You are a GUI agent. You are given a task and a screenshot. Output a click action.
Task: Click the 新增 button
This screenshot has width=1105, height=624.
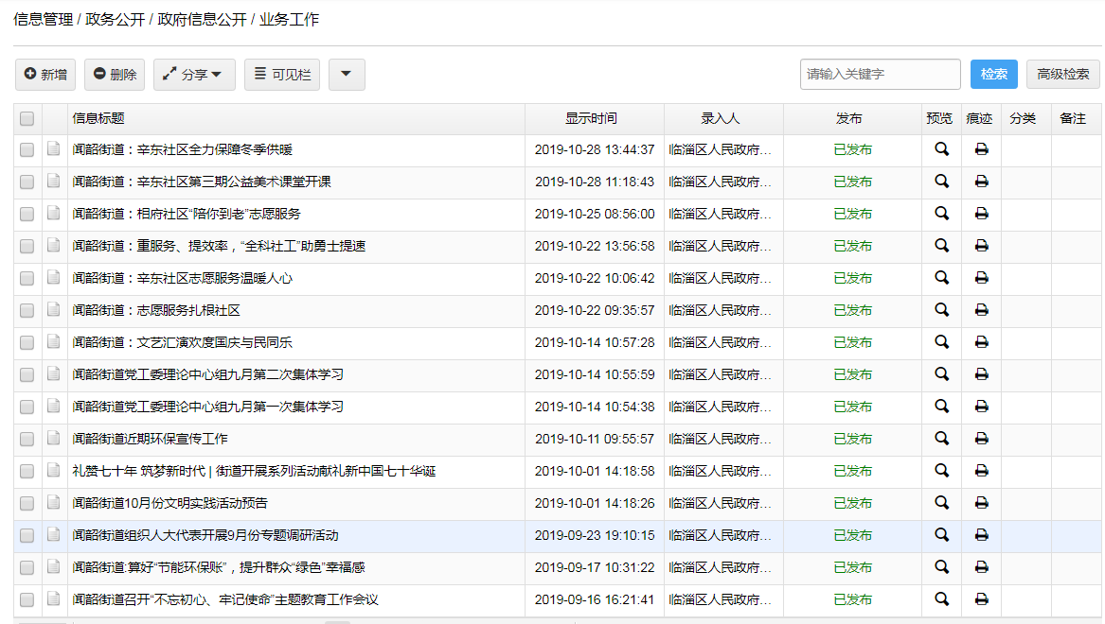point(45,75)
